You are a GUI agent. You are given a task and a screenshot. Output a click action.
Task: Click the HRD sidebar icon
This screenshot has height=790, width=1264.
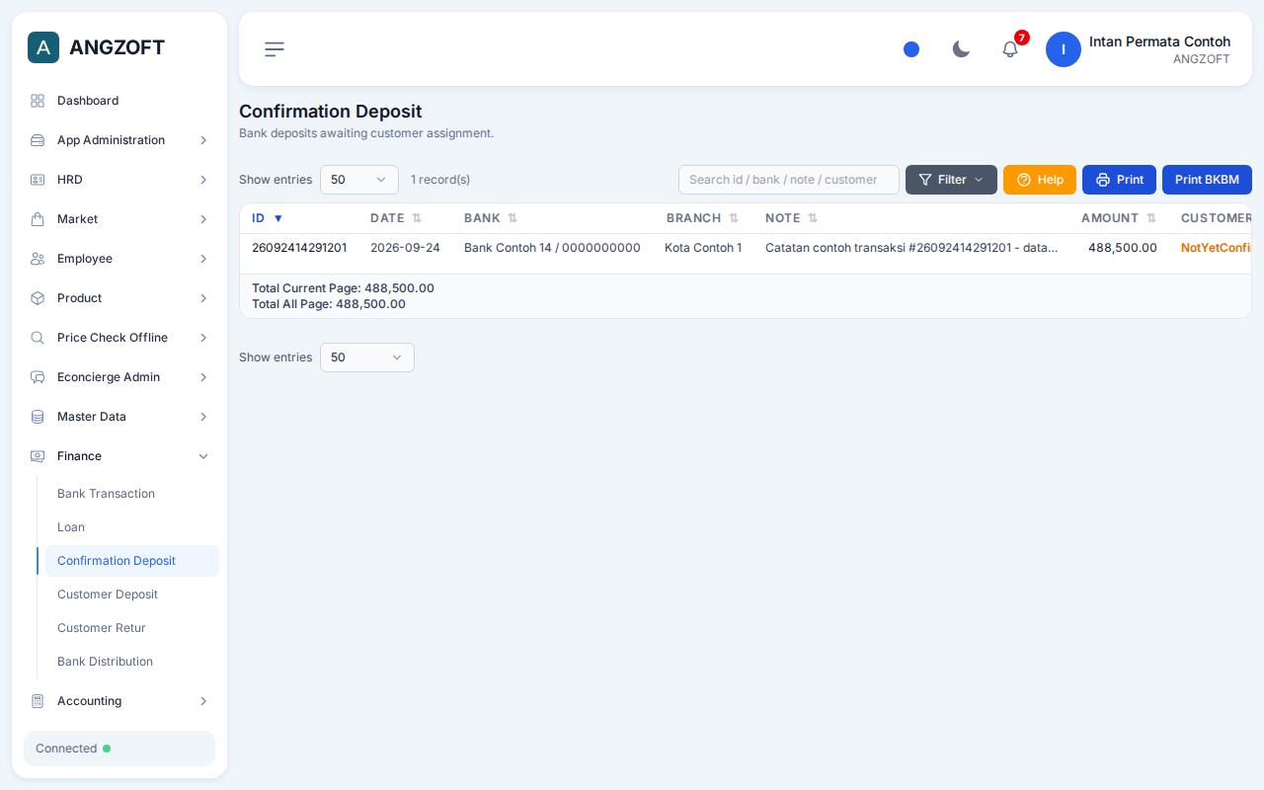pos(38,180)
